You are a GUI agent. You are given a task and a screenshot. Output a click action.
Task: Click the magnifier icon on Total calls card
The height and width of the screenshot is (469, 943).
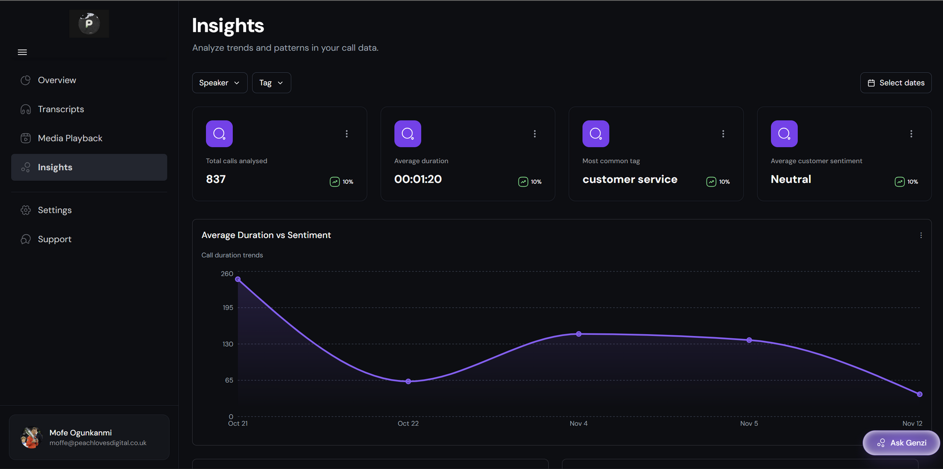(219, 133)
